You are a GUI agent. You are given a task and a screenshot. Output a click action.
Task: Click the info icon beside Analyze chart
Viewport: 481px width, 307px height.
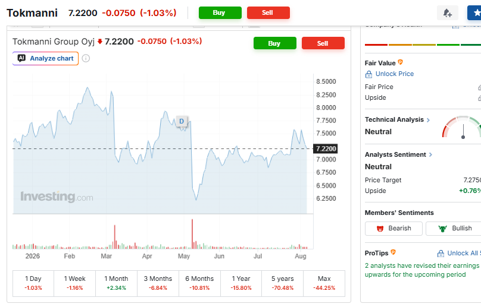coord(86,58)
